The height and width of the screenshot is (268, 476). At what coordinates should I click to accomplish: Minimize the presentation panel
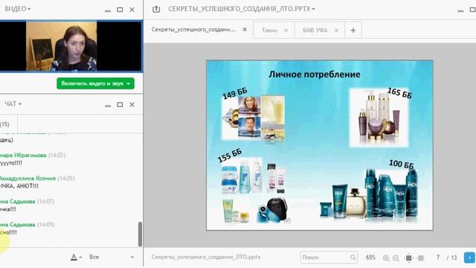click(460, 10)
